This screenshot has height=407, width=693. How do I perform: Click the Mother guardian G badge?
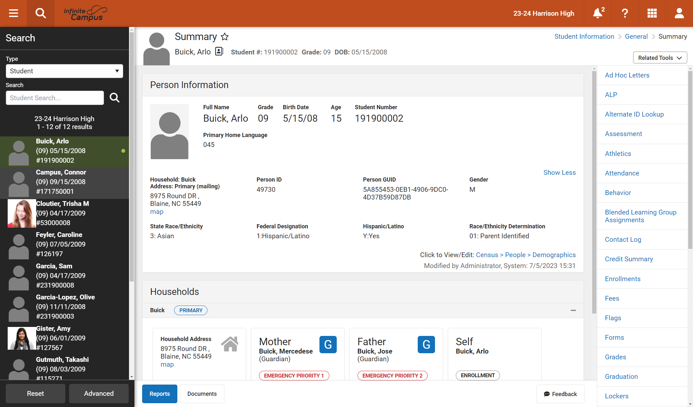(328, 345)
